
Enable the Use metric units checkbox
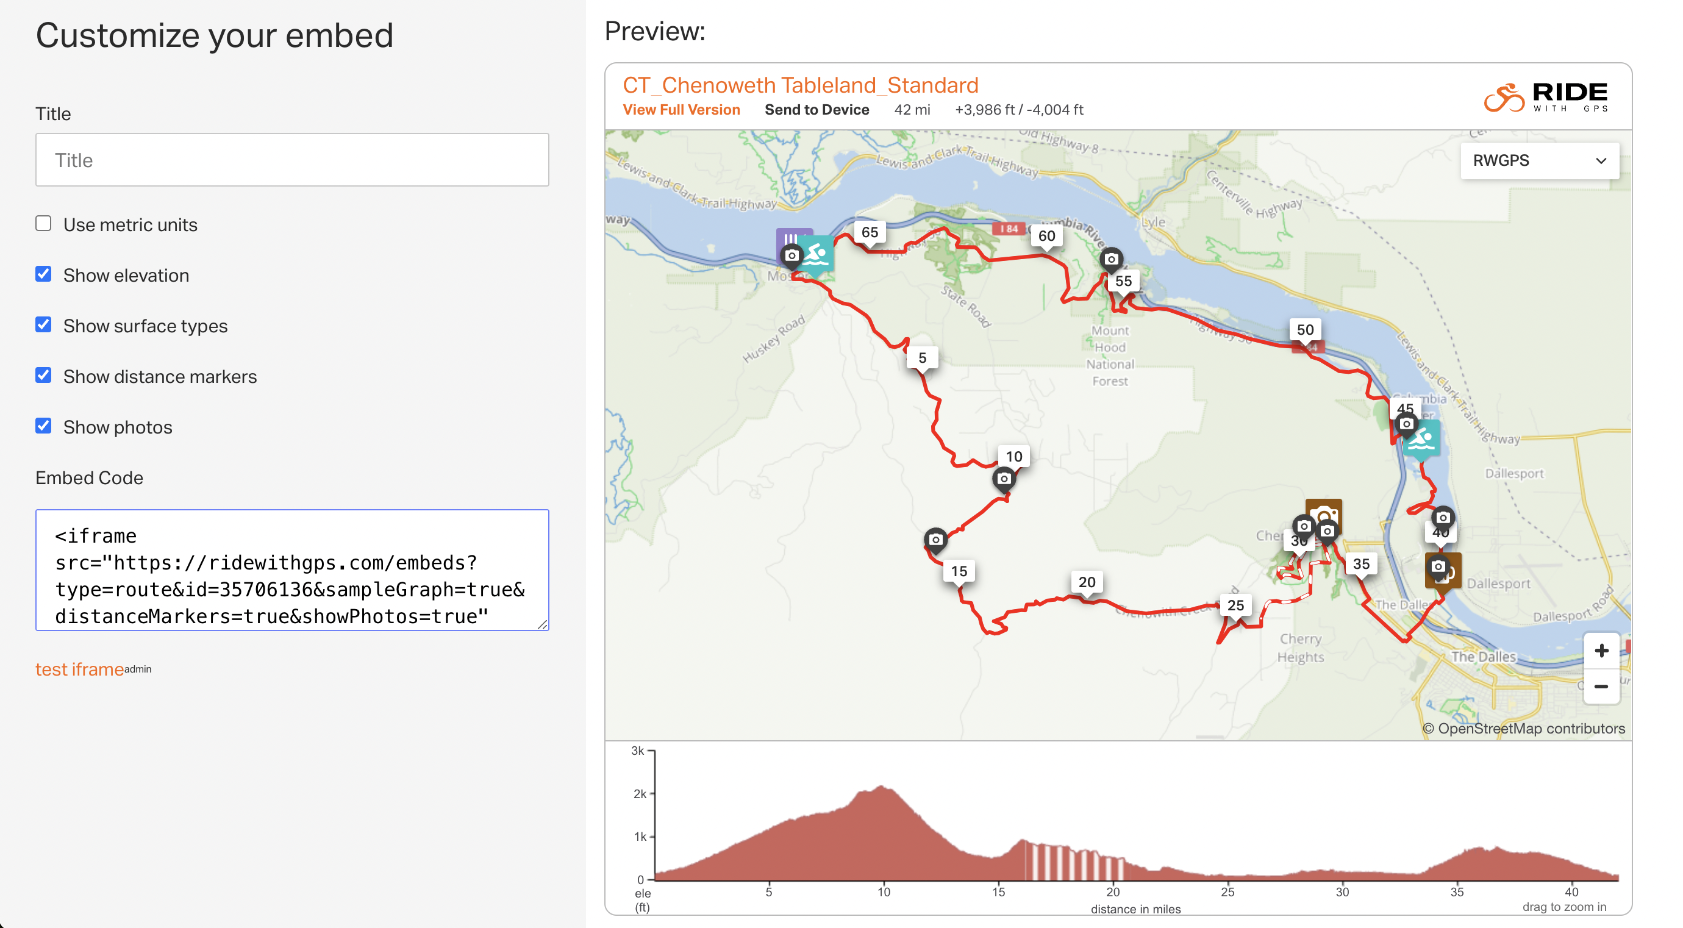(x=43, y=223)
